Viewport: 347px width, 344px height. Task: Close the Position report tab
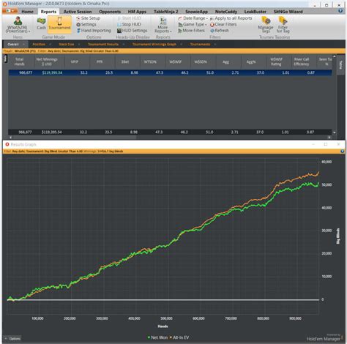tap(50, 45)
